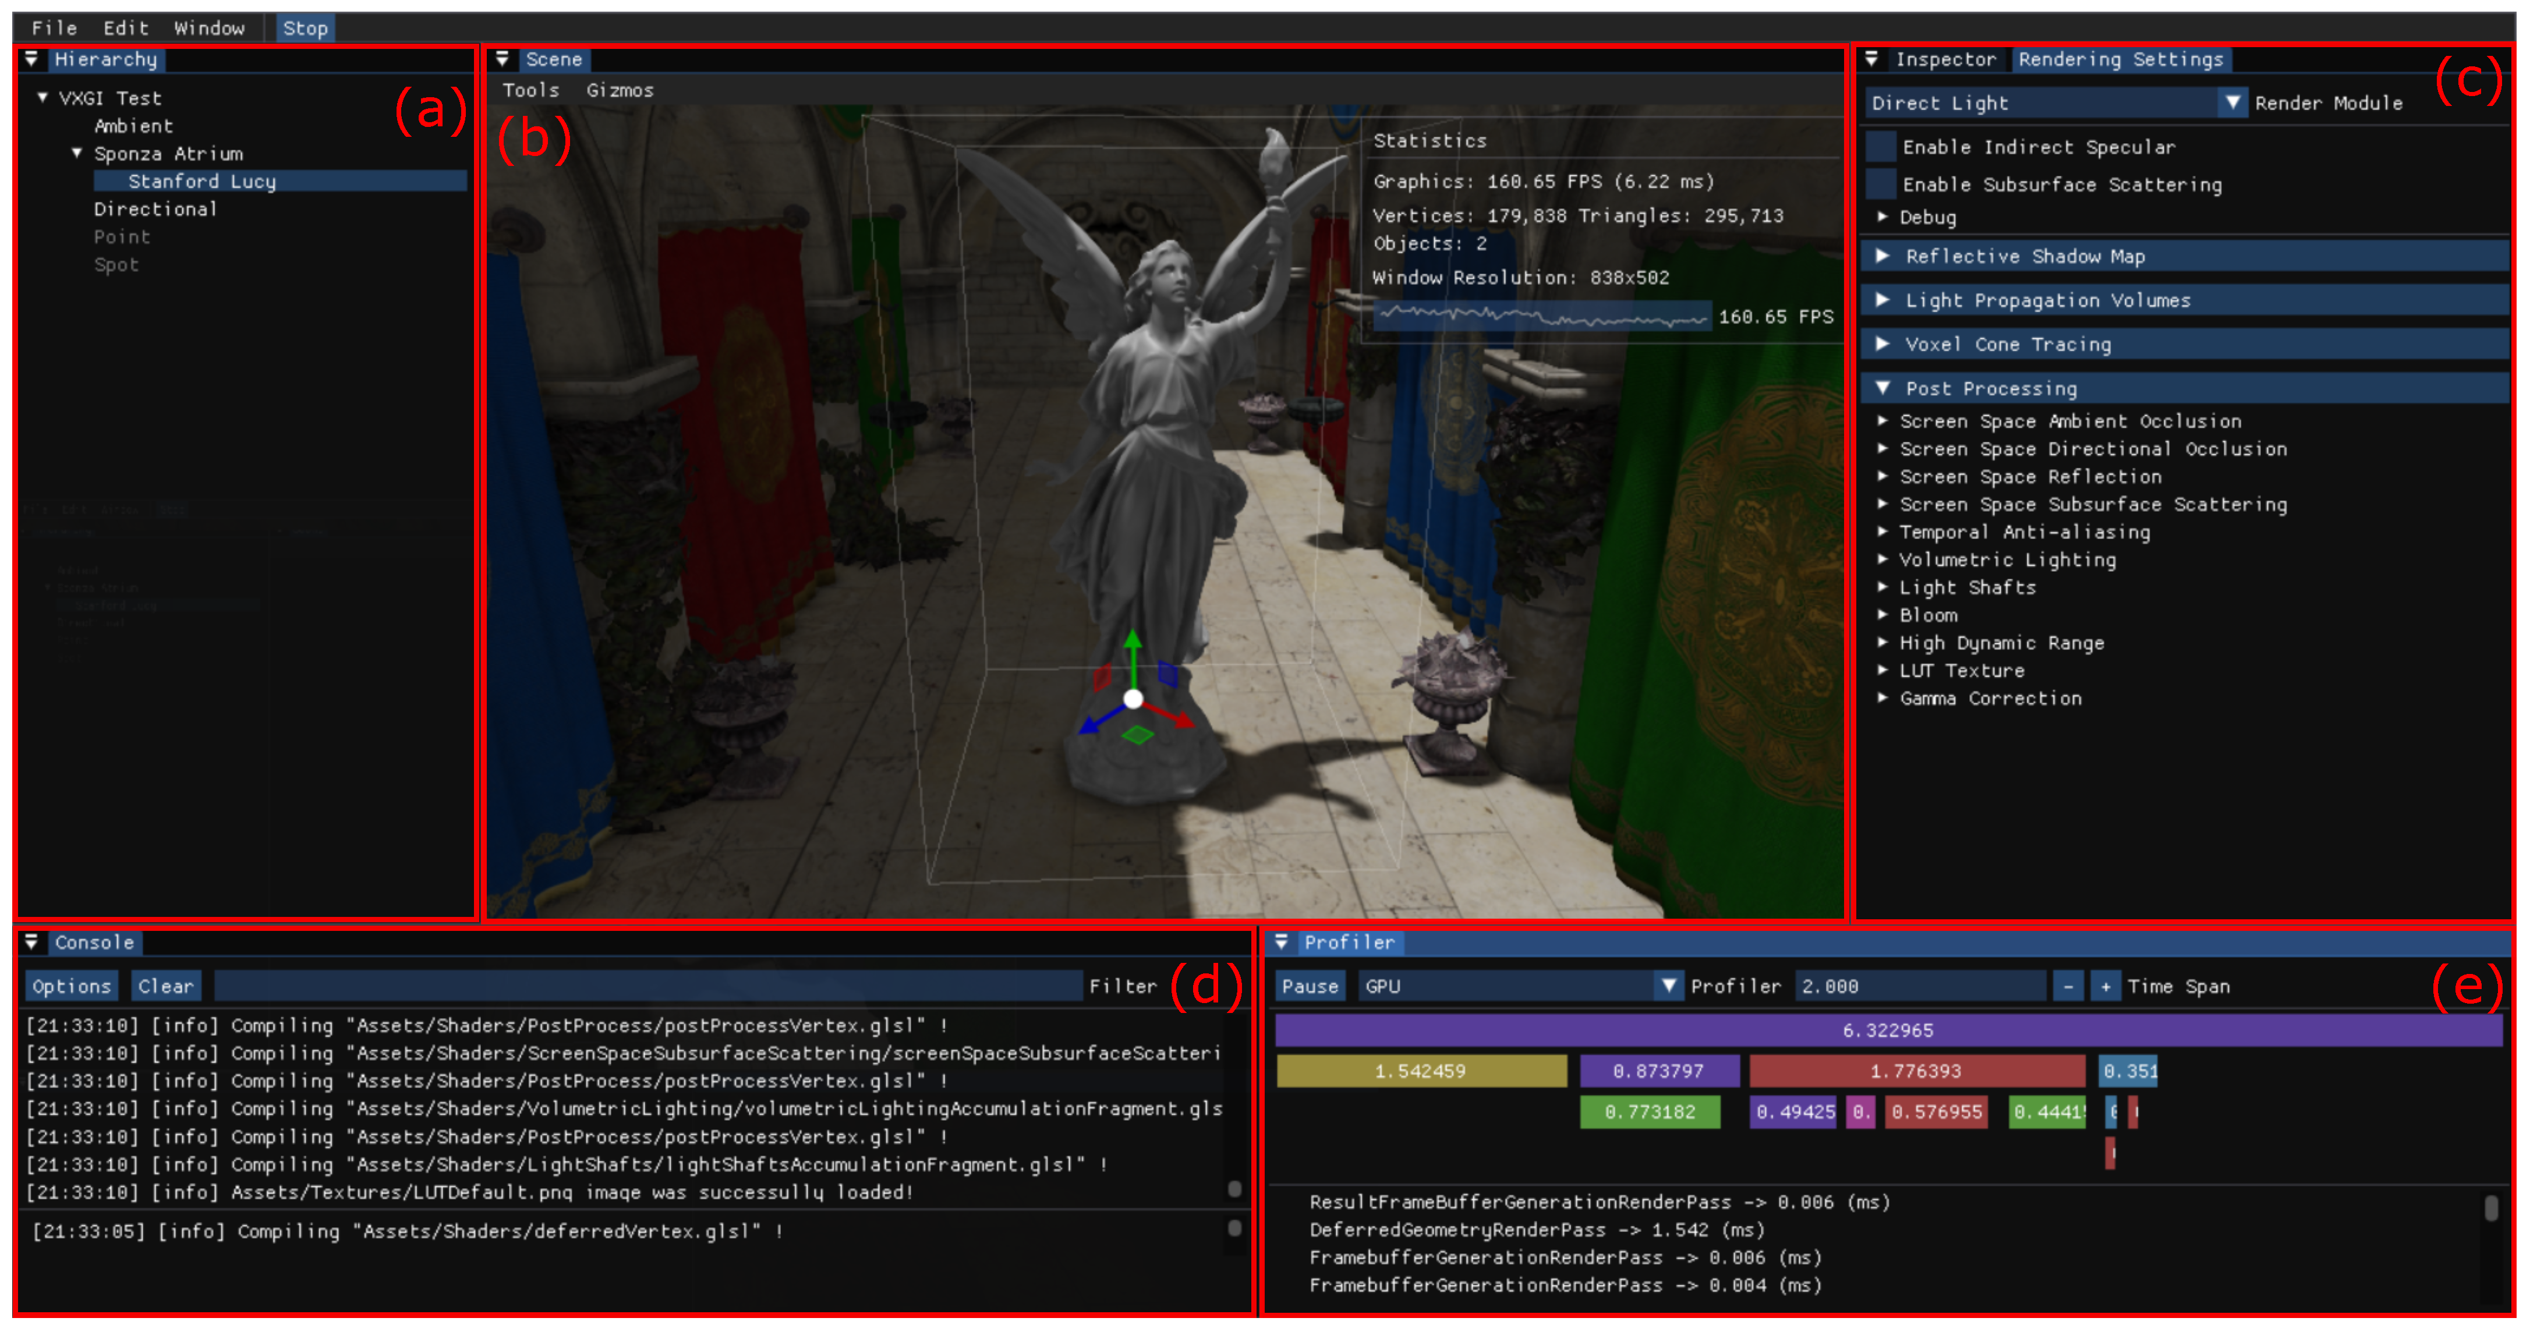The image size is (2530, 1332).
Task: Click the profiler results list scrollbar
Action: [x=2491, y=1207]
